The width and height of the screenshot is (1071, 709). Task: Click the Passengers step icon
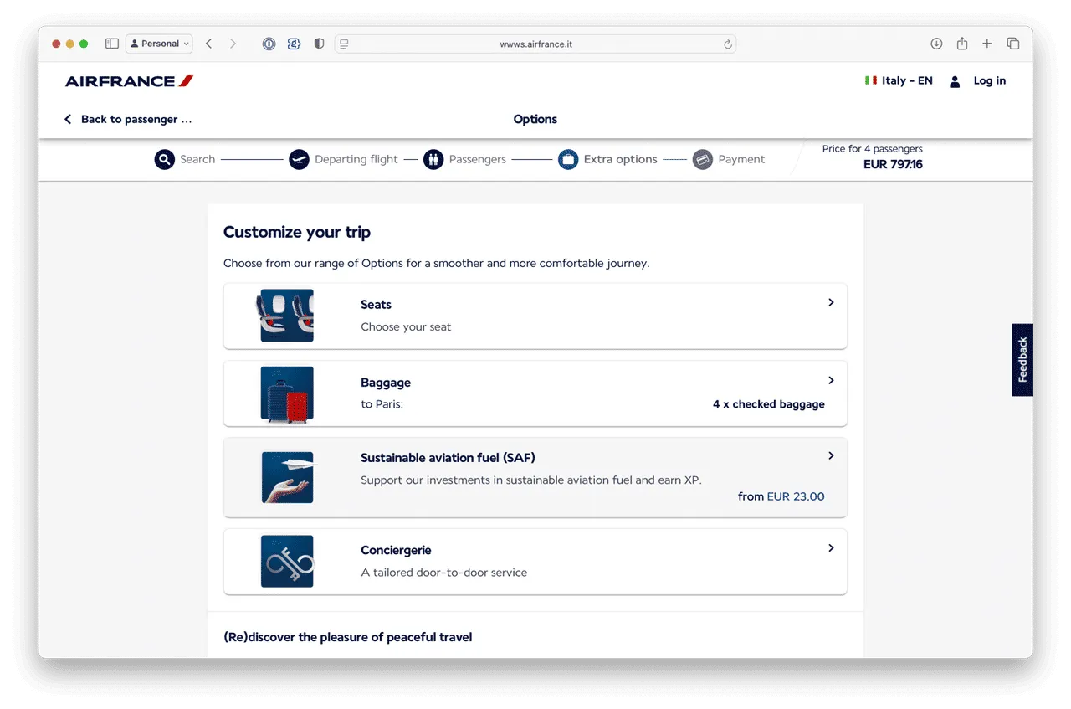pos(433,159)
